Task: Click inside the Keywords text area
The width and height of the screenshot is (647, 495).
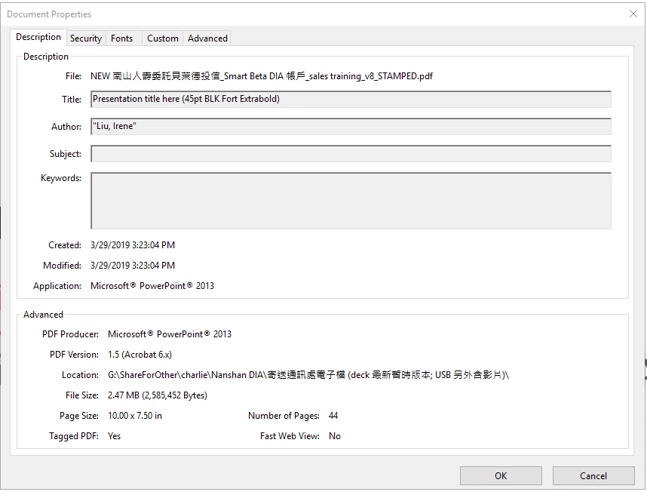Action: pyautogui.click(x=351, y=201)
